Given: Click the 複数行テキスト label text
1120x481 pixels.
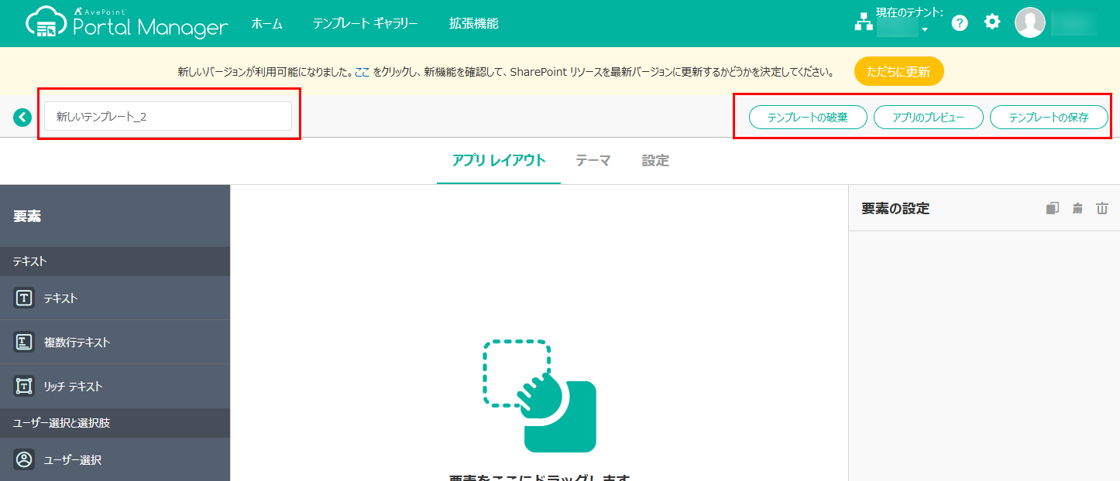Looking at the screenshot, I should tap(77, 342).
